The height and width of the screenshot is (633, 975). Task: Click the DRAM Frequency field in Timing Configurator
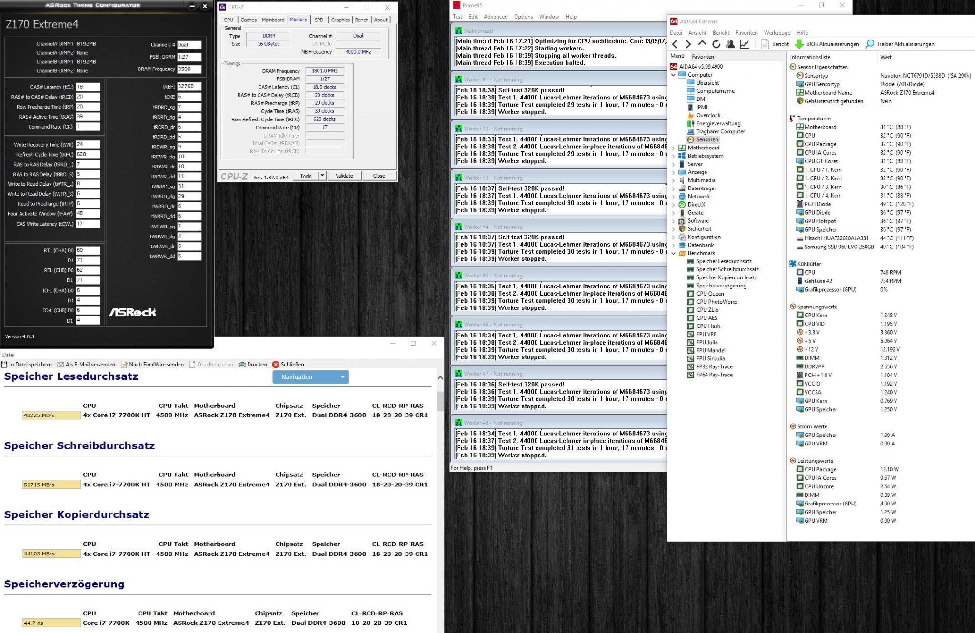click(189, 69)
